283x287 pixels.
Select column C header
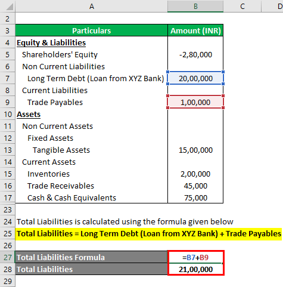(242, 6)
